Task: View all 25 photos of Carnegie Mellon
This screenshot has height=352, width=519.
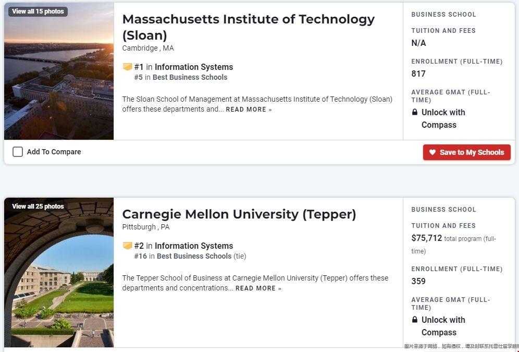Action: 38,207
